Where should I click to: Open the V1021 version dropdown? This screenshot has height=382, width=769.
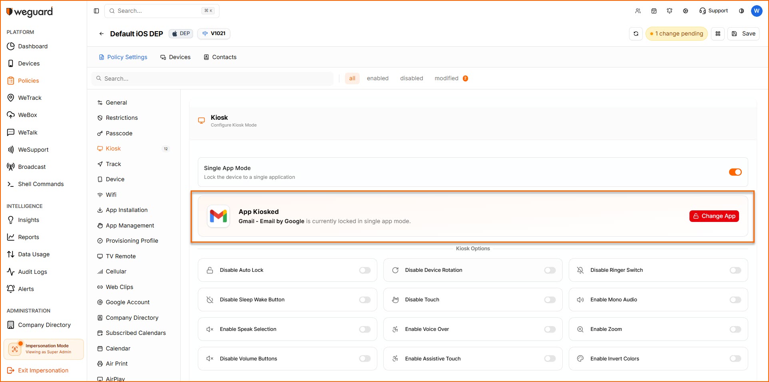click(214, 34)
